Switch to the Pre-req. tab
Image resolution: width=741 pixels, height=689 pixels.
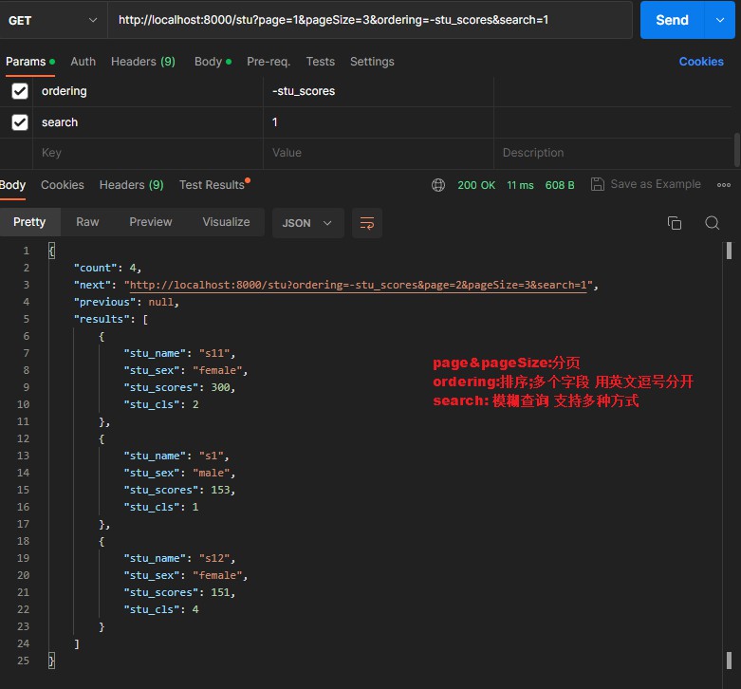tap(269, 62)
